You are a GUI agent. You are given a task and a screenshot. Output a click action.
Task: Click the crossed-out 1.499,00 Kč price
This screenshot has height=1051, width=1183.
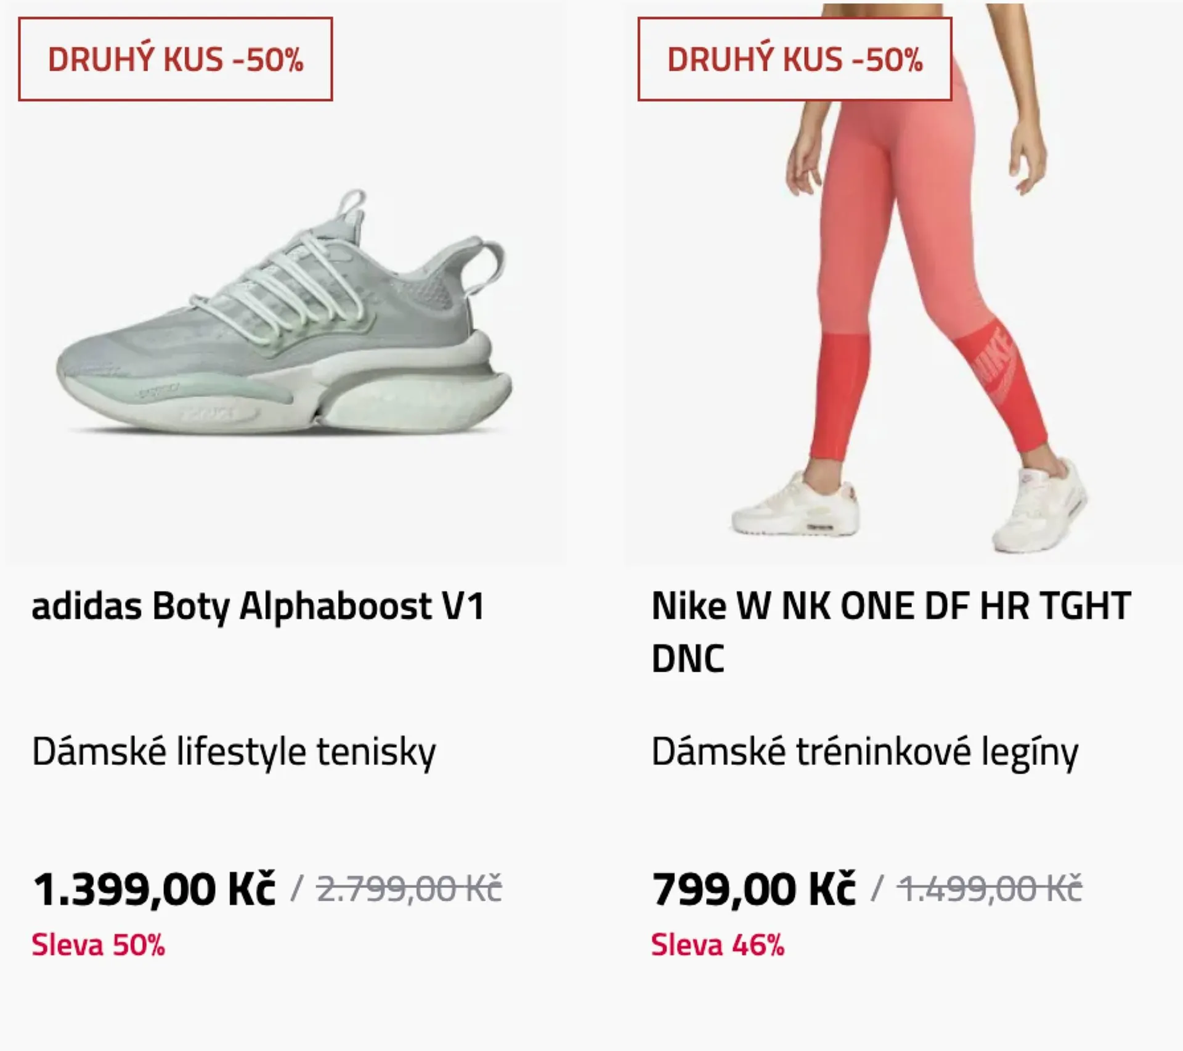990,889
